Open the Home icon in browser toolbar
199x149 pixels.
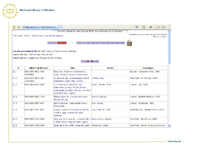tap(137, 27)
